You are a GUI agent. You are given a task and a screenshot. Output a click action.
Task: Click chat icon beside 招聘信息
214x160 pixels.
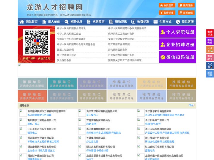point(67,22)
